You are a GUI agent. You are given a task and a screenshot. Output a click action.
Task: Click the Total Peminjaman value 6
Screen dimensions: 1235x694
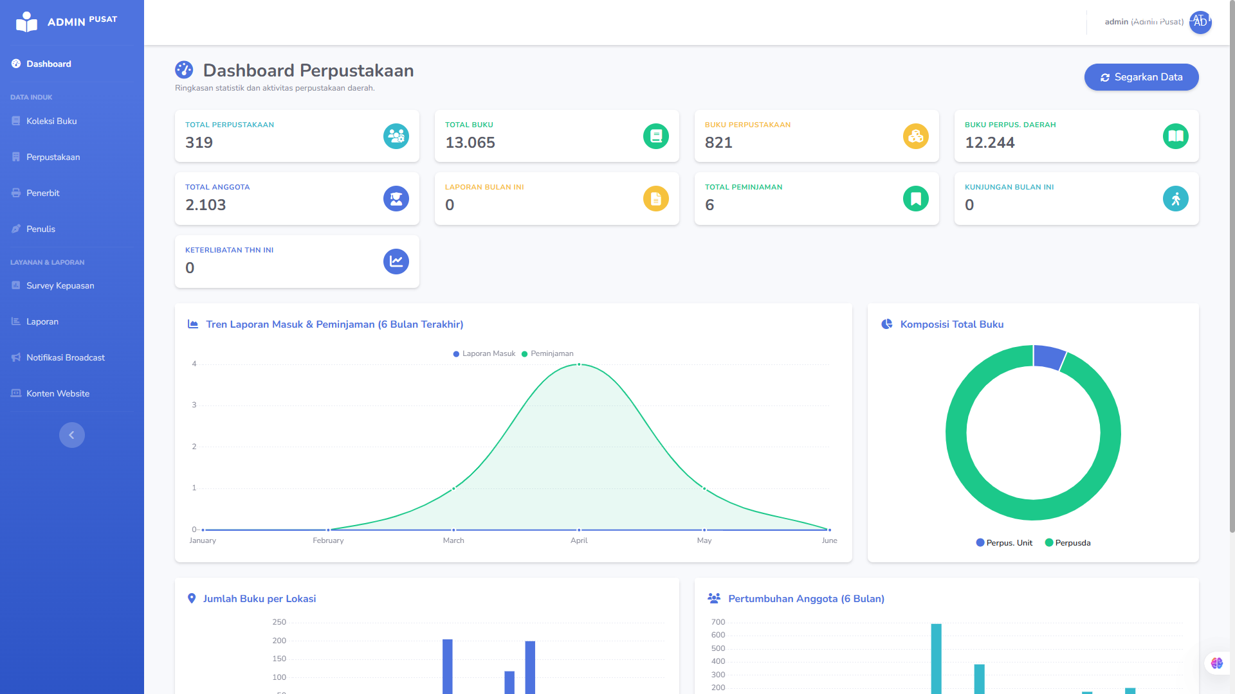(709, 205)
